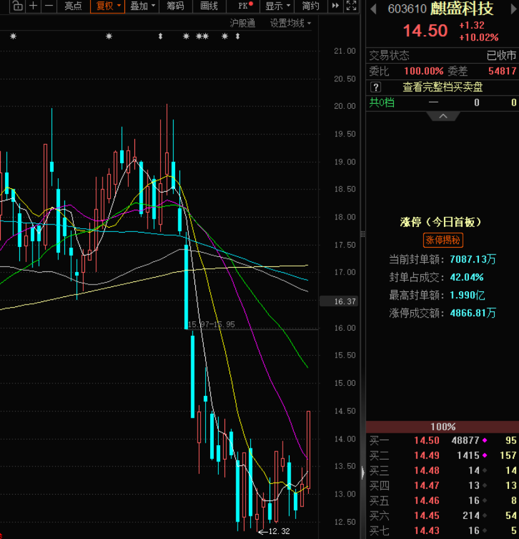The height and width of the screenshot is (539, 519).
Task: Click the 涨停（今日首板）heading
Action: click(x=441, y=223)
